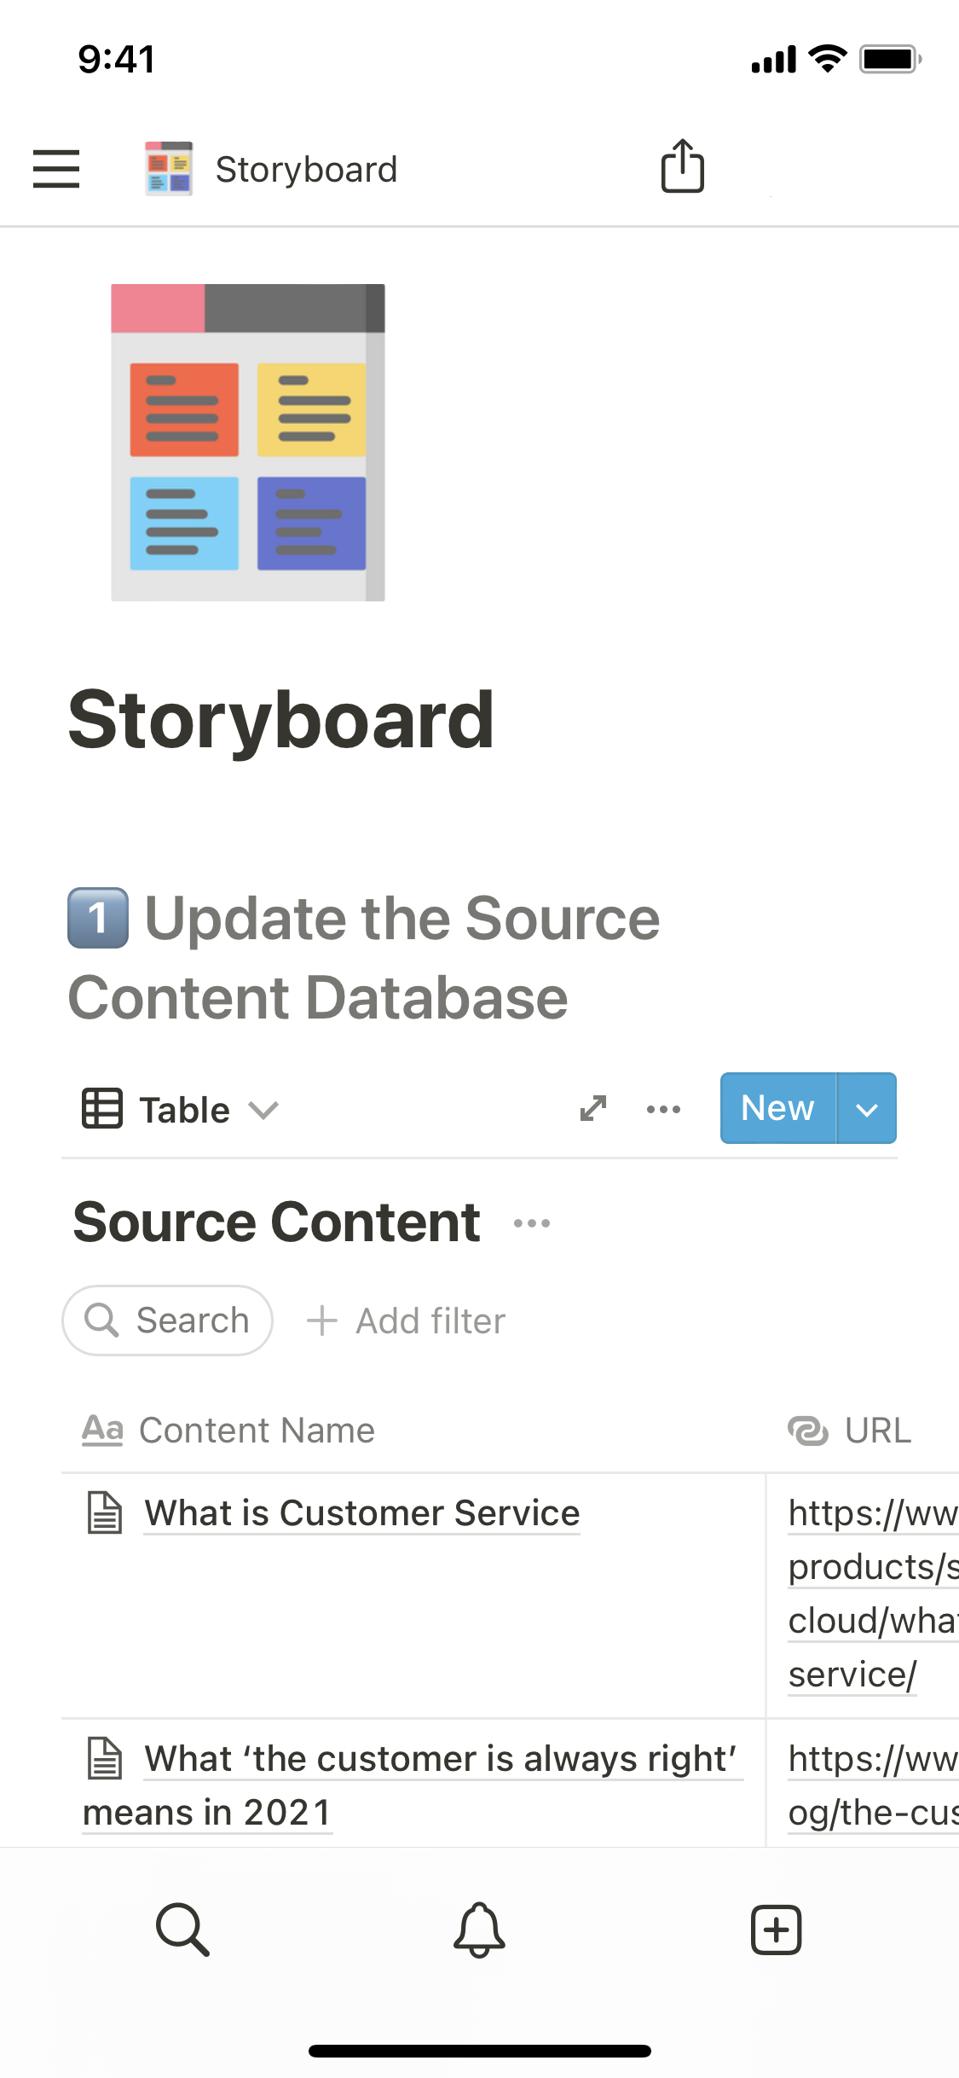The height and width of the screenshot is (2078, 959).
Task: Tap the database Search field
Action: click(168, 1321)
